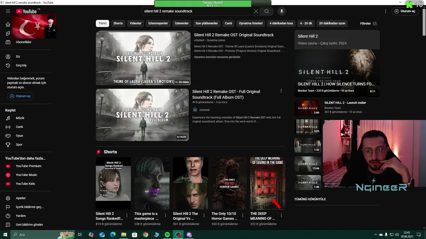Viewport: 426px width, 239px height.
Task: Start voice search with the microphone icon
Action: tap(282, 11)
